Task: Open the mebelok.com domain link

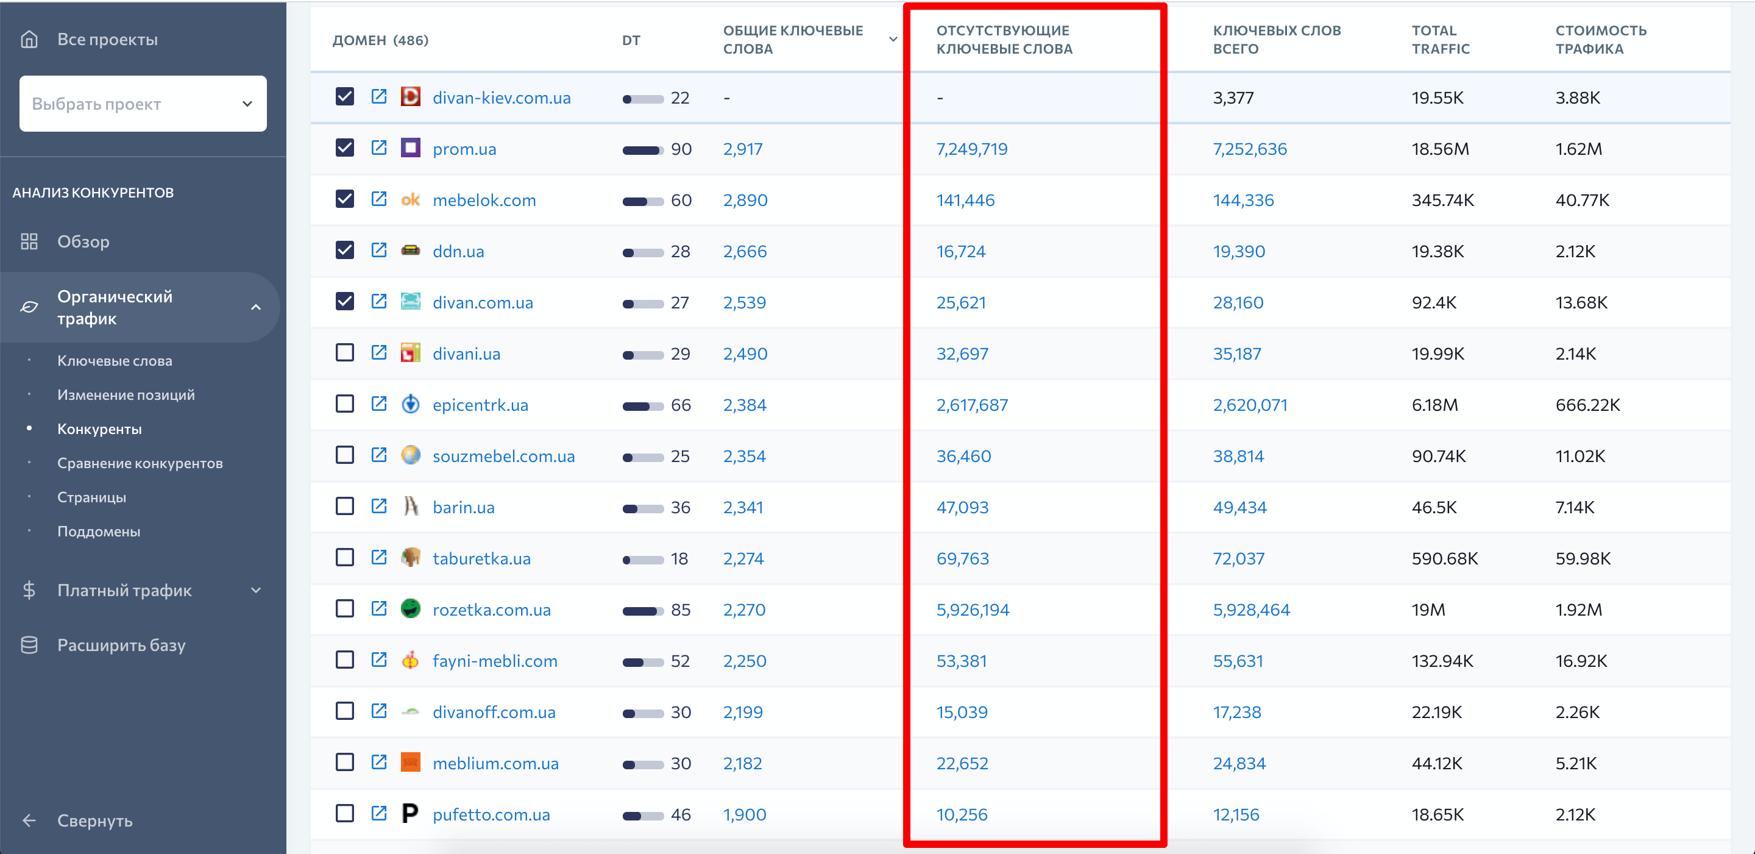Action: click(484, 200)
